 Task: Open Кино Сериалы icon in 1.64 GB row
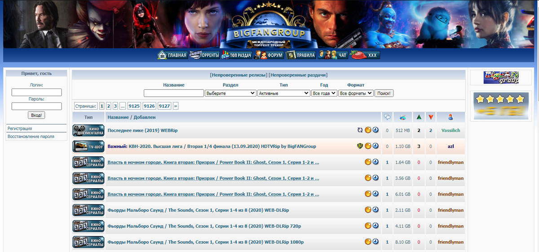(88, 162)
